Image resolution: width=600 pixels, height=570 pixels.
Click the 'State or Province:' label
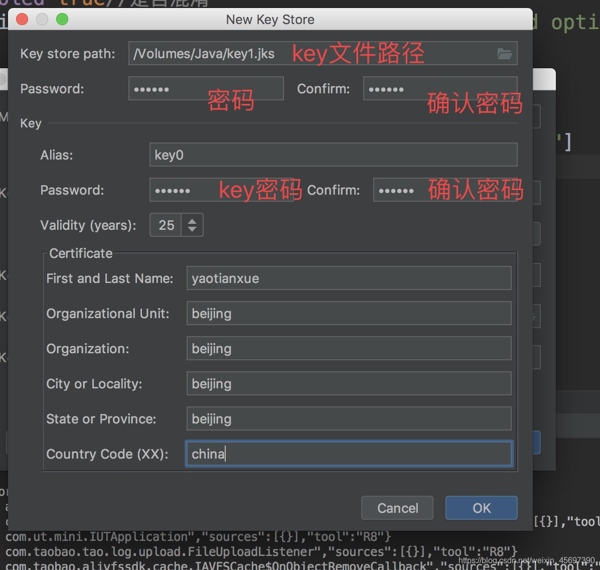101,419
